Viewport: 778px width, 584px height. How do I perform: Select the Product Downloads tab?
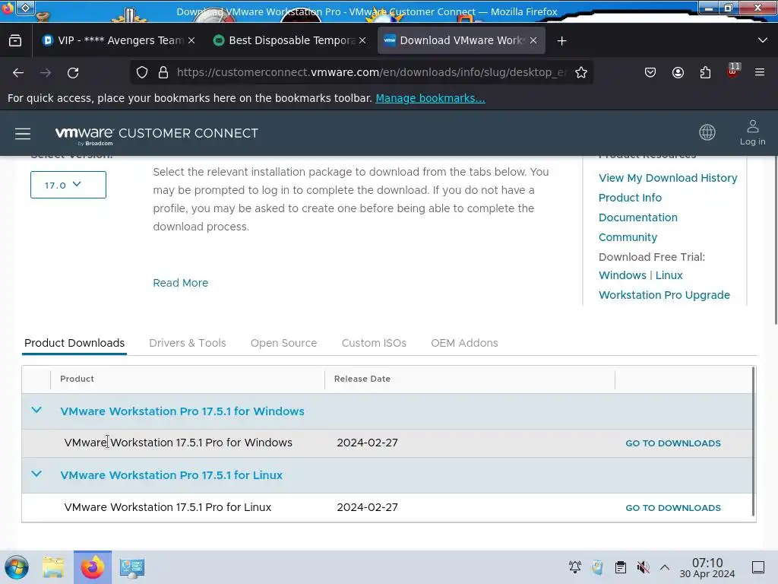point(74,343)
